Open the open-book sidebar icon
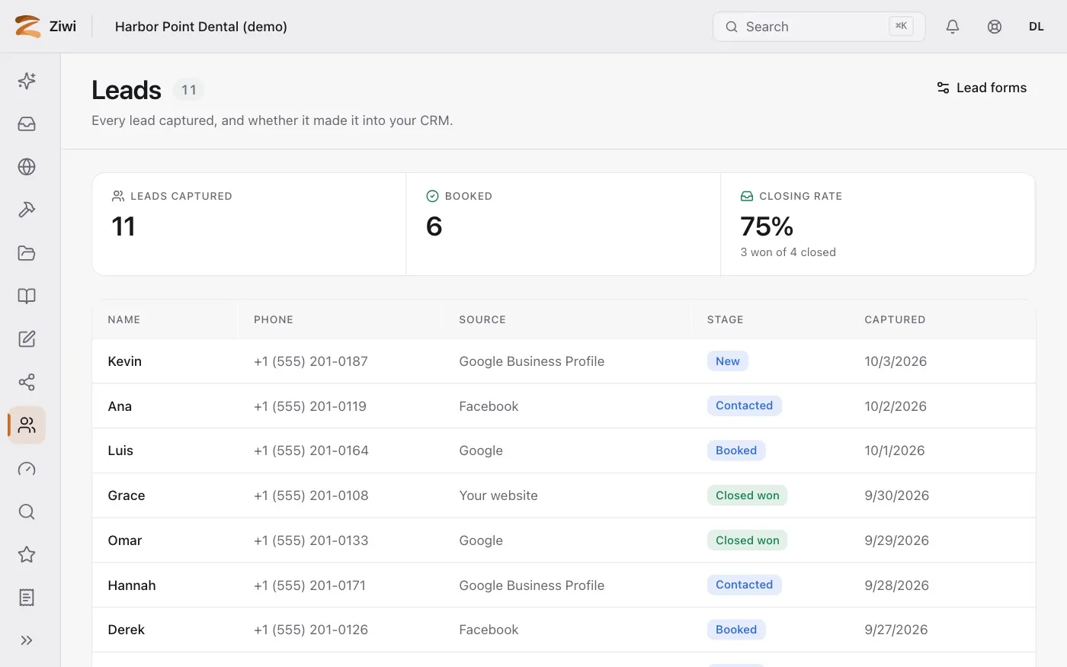The image size is (1067, 667). coord(27,296)
